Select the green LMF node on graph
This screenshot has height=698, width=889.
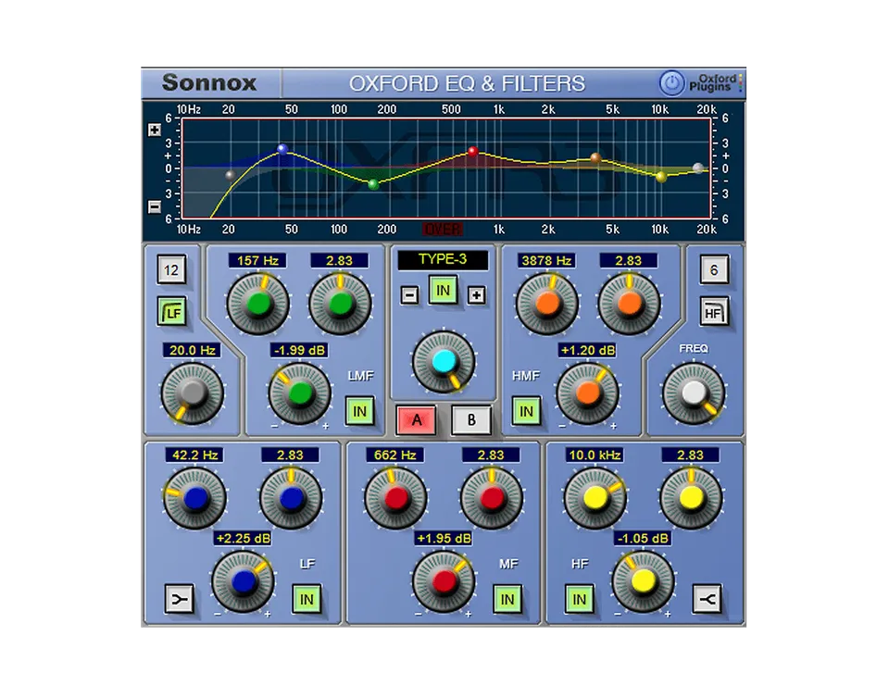[373, 184]
